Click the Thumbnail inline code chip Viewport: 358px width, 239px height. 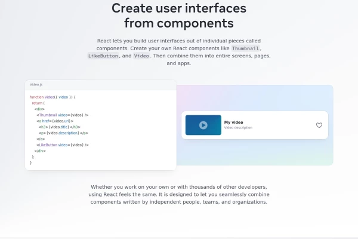point(245,48)
